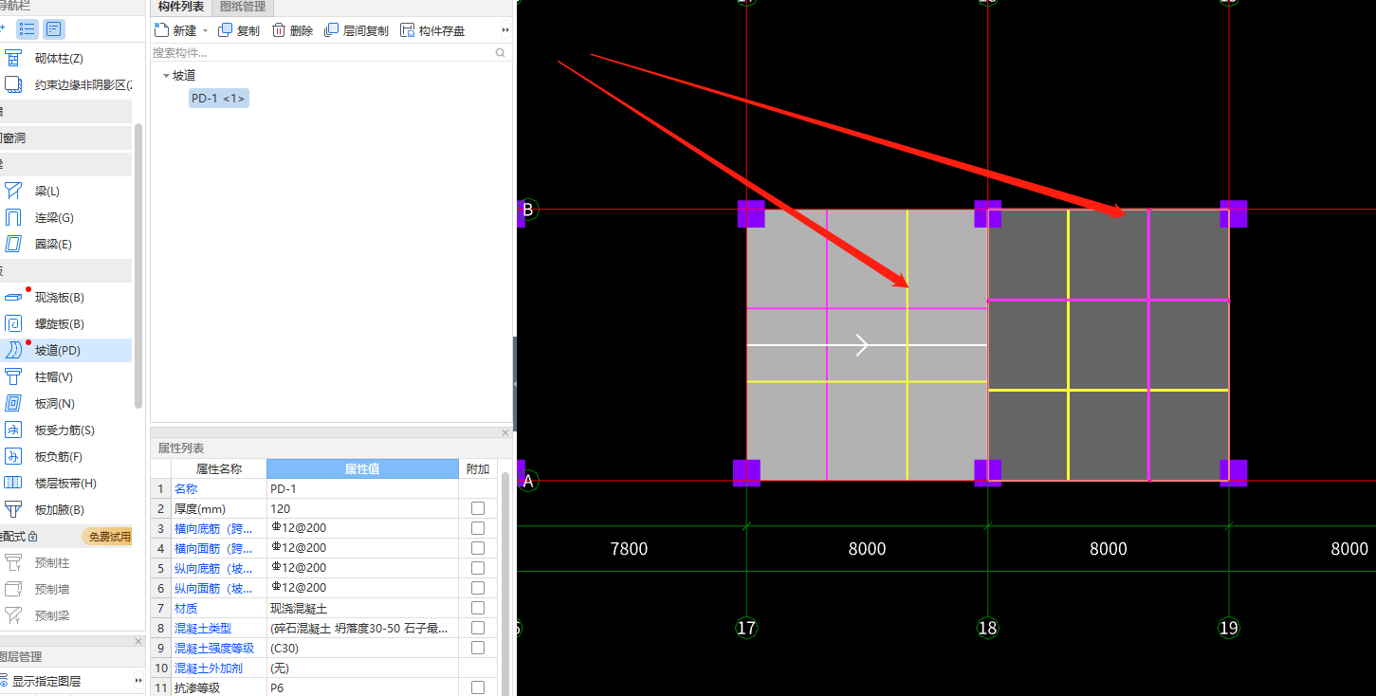Click the 属性名称 column header
Viewport: 1376px width, 696px height.
pyautogui.click(x=219, y=468)
